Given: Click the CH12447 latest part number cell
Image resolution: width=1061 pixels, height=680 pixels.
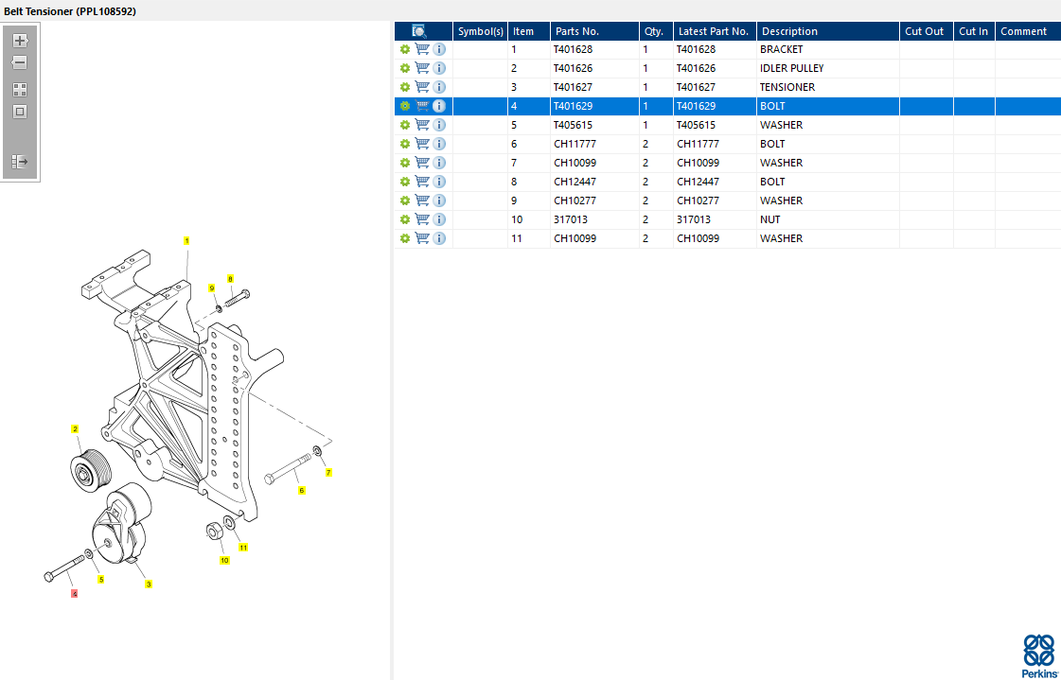Looking at the screenshot, I should click(715, 182).
